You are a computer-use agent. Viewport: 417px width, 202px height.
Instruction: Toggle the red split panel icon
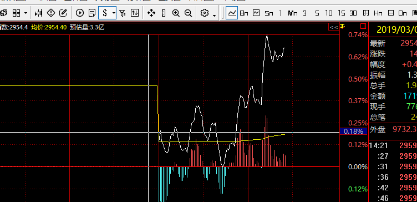coord(363,26)
